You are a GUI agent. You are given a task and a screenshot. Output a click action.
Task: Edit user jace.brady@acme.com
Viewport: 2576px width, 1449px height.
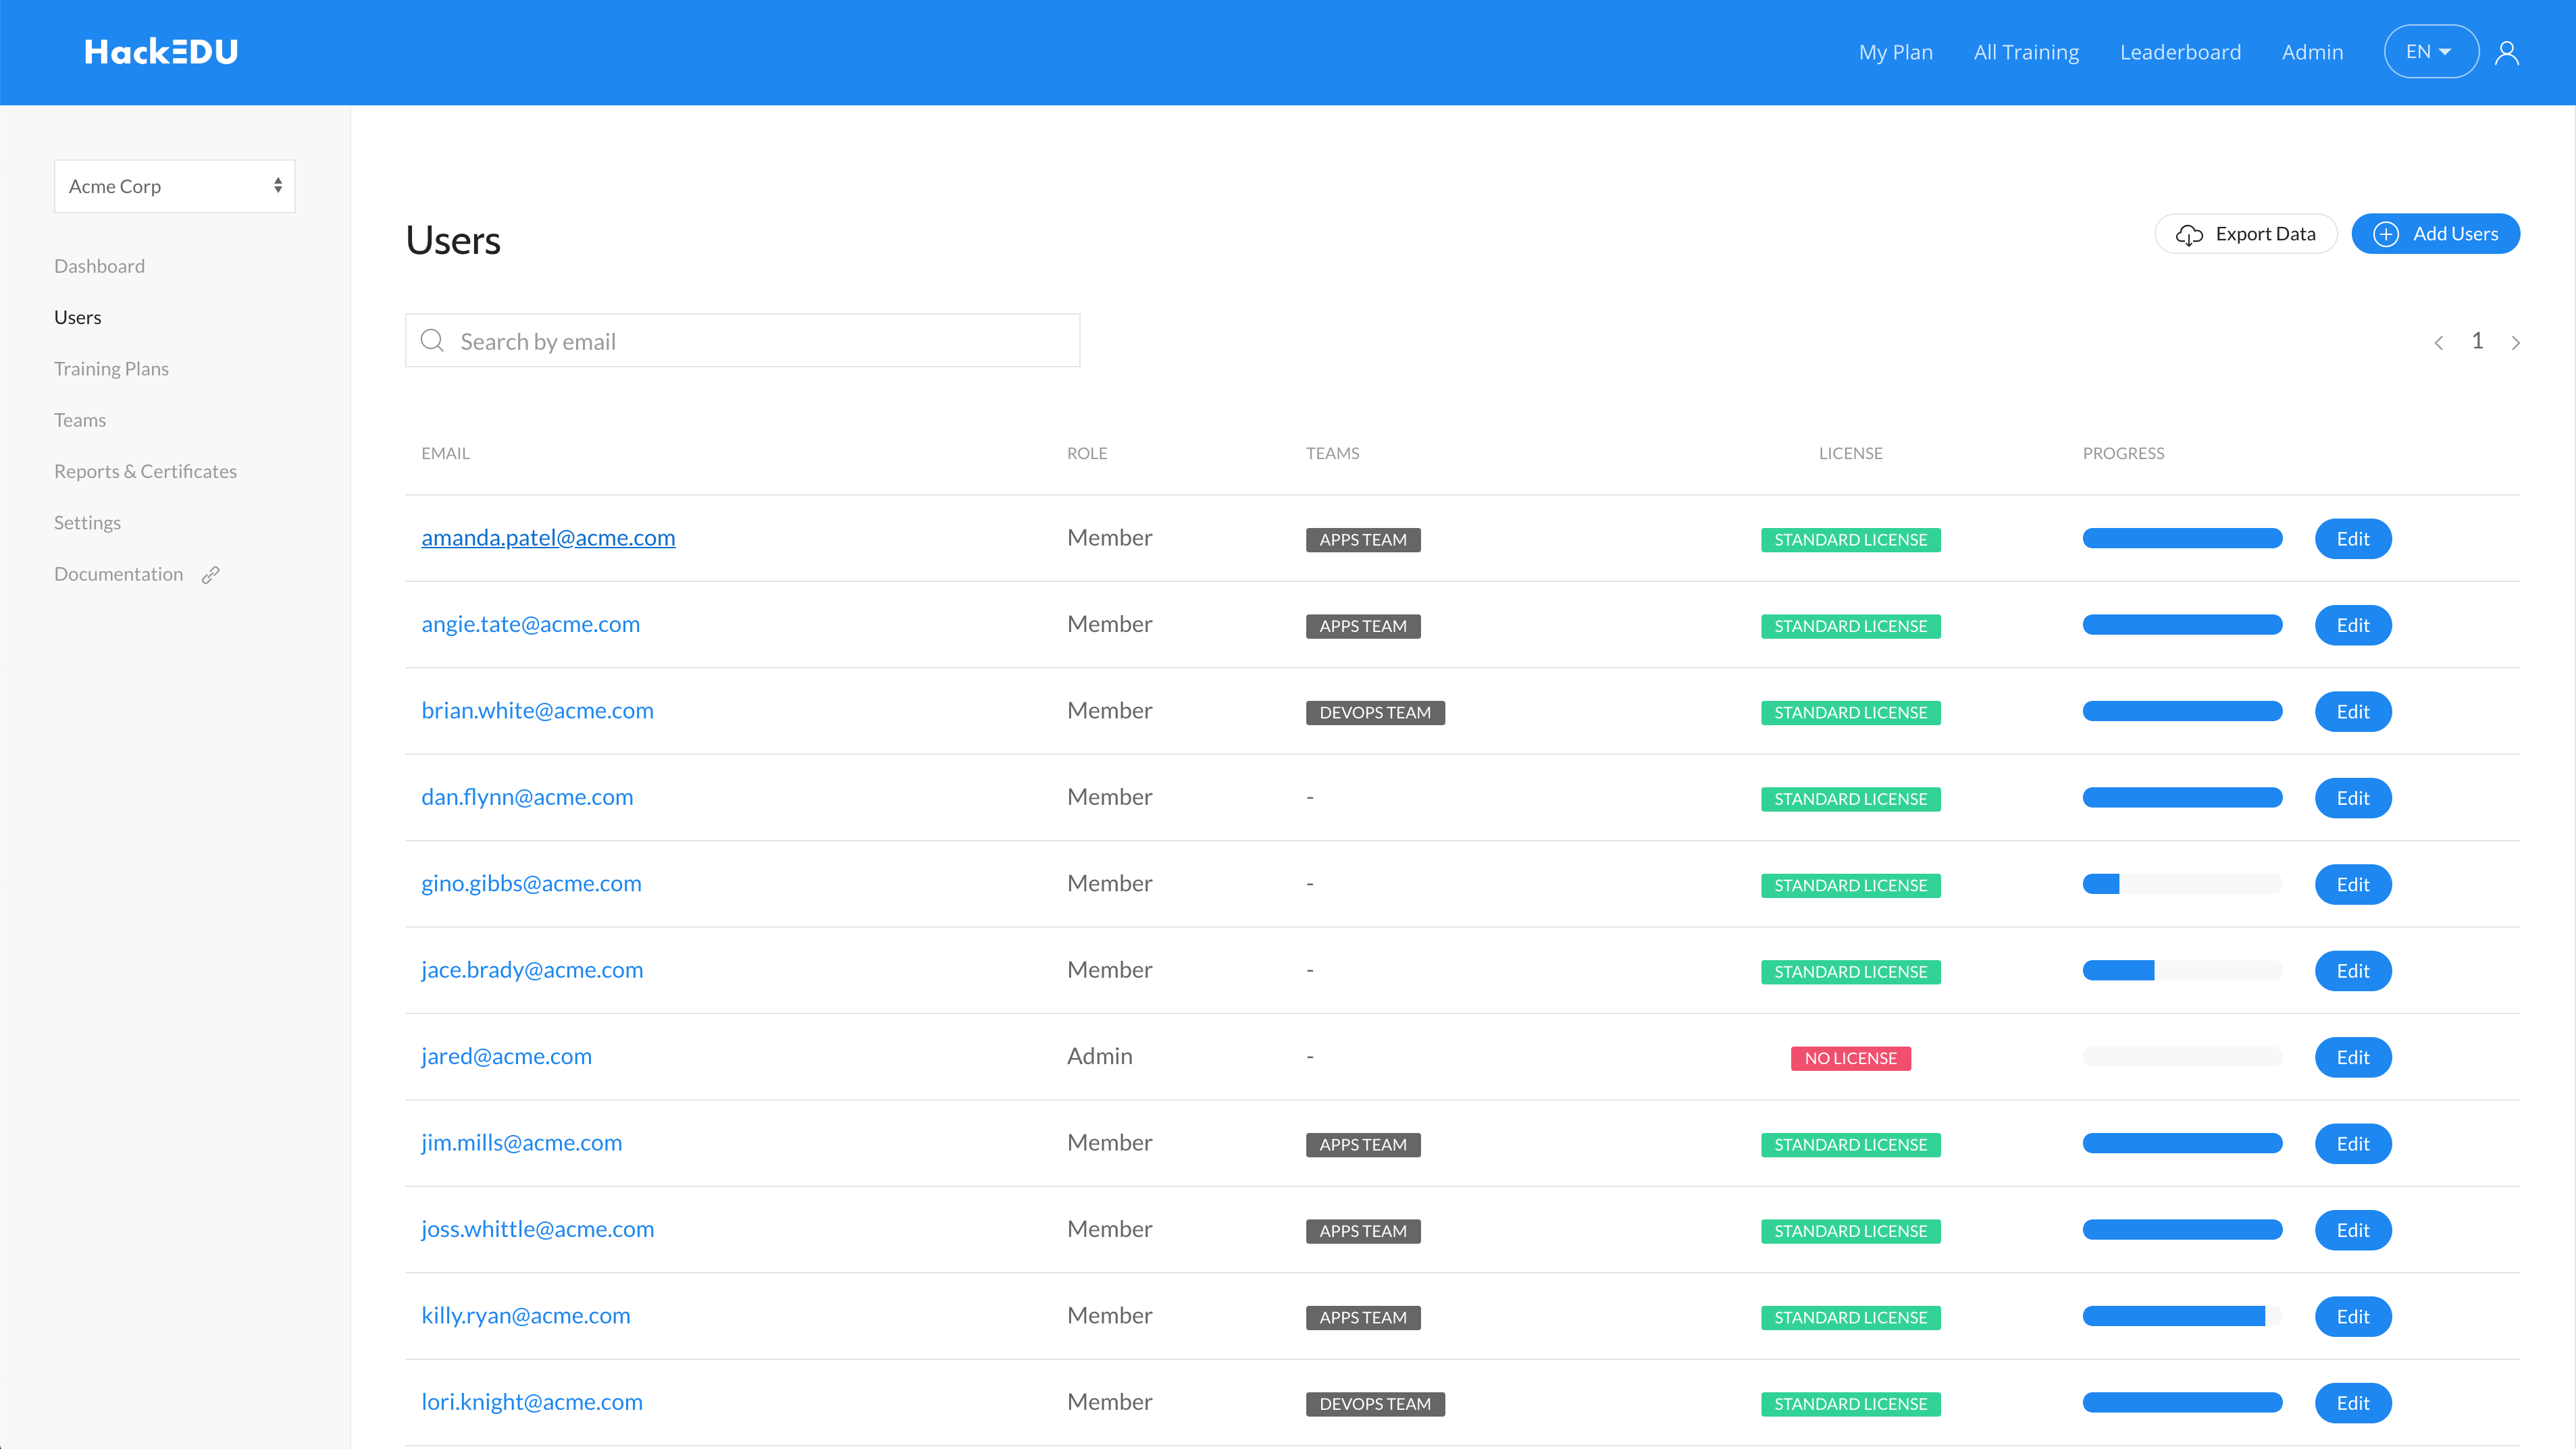point(2353,971)
